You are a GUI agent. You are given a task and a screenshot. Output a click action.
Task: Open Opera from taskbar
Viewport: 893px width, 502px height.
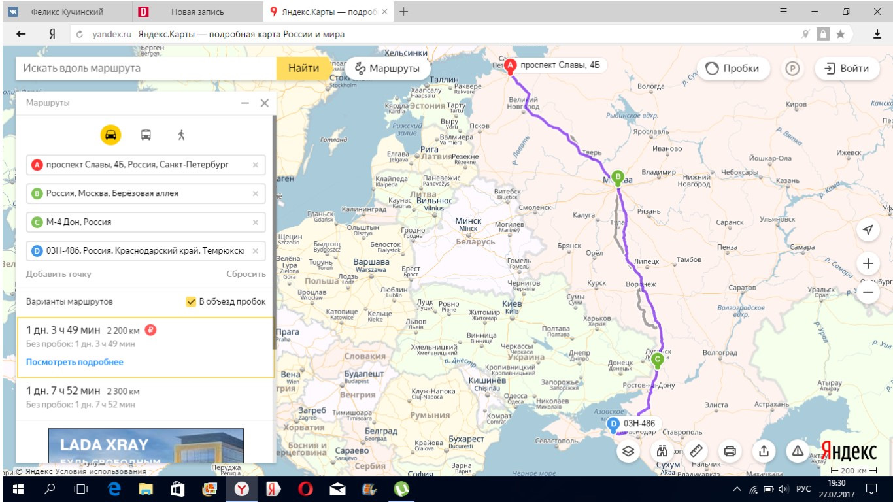305,488
